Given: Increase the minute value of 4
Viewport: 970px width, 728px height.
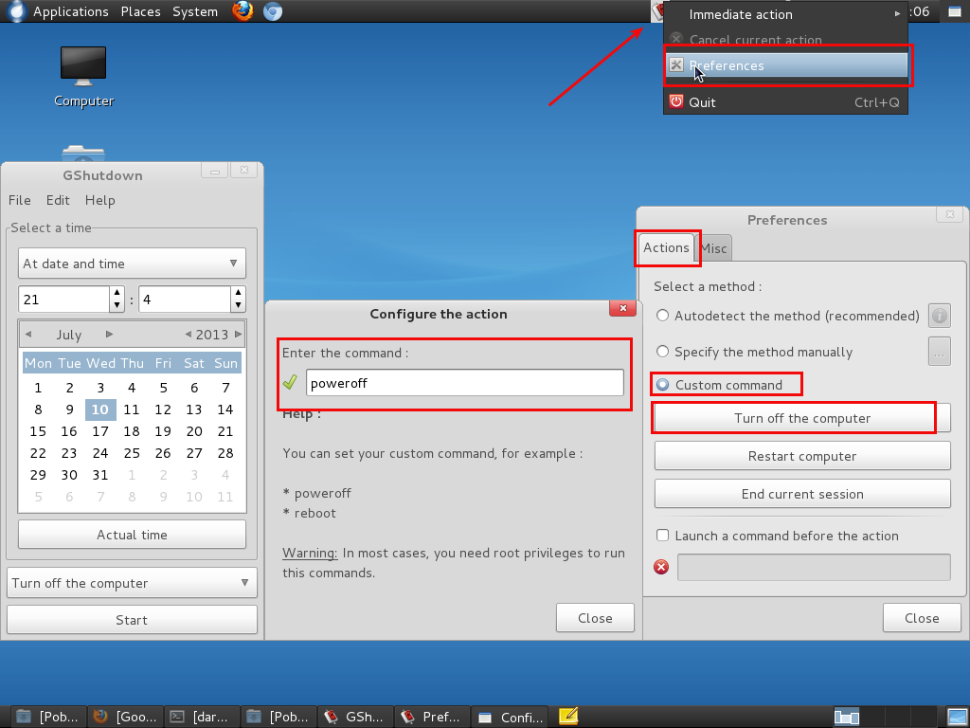Looking at the screenshot, I should pyautogui.click(x=238, y=293).
